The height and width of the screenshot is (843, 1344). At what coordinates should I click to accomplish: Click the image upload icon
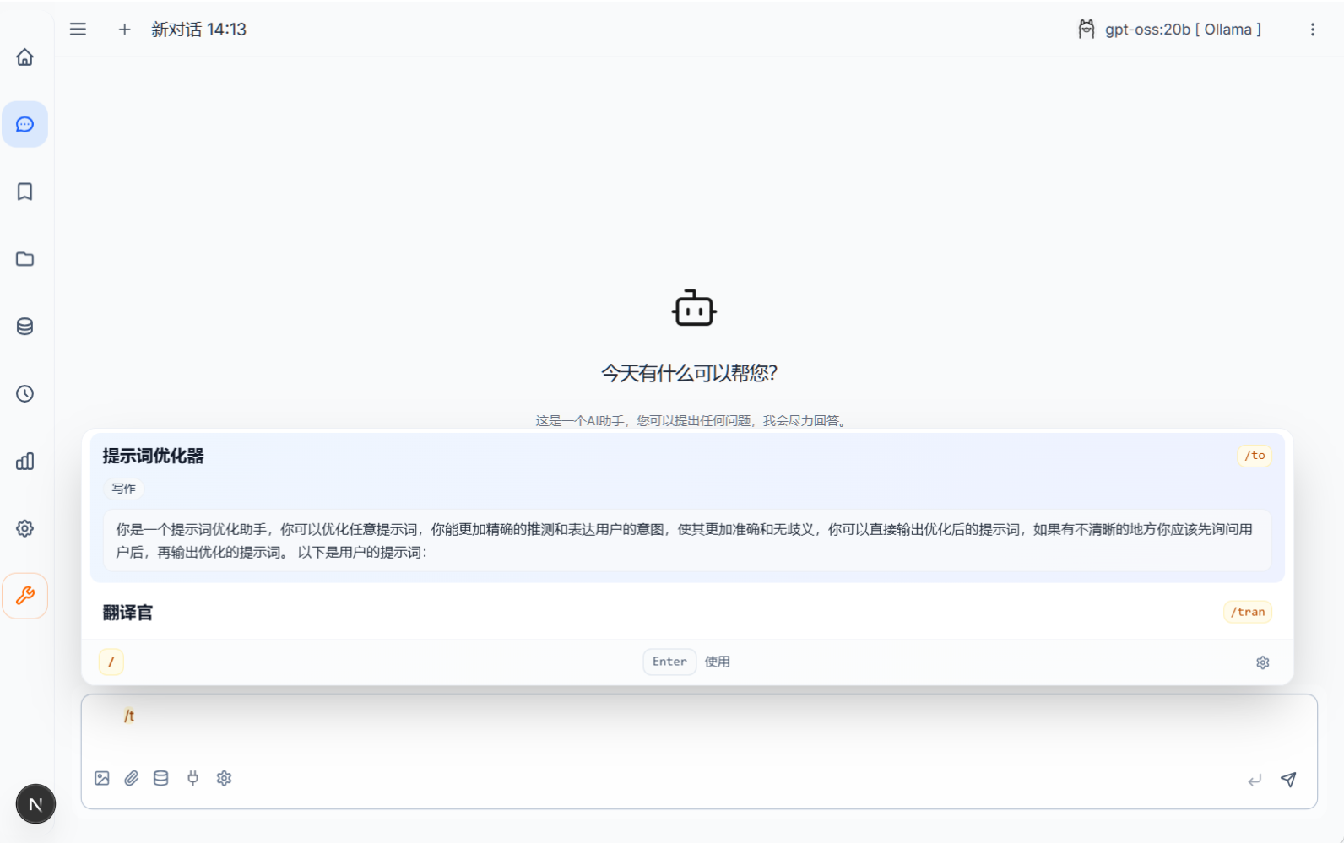102,778
